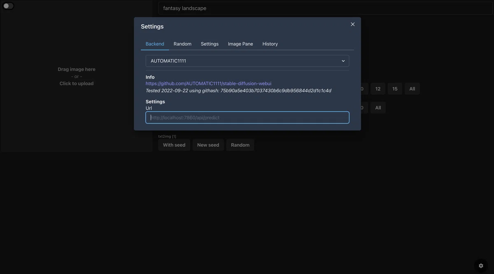The image size is (494, 274).
Task: Switch to the Backend tab
Action: click(155, 44)
